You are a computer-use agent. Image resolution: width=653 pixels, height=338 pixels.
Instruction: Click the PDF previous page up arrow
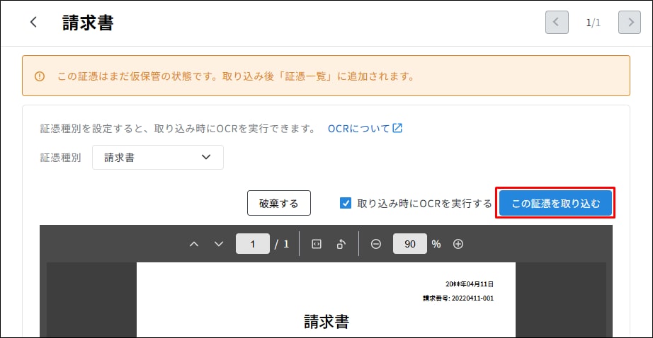[x=194, y=244]
